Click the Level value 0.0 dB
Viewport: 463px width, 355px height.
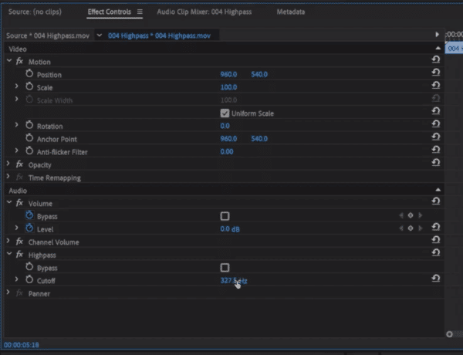pos(230,229)
